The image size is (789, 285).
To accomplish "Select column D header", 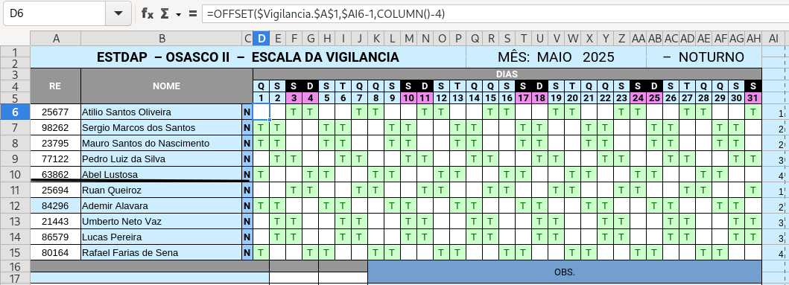I will tap(262, 38).
